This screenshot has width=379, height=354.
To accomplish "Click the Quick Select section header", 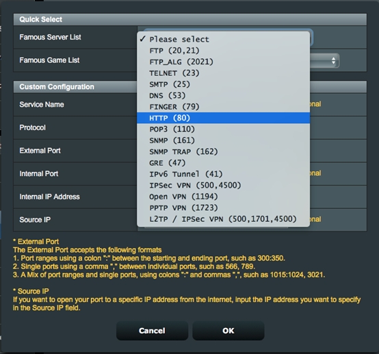I will point(190,19).
